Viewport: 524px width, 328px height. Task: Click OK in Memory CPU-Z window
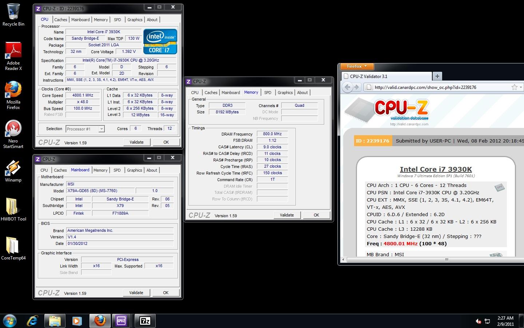click(x=316, y=215)
